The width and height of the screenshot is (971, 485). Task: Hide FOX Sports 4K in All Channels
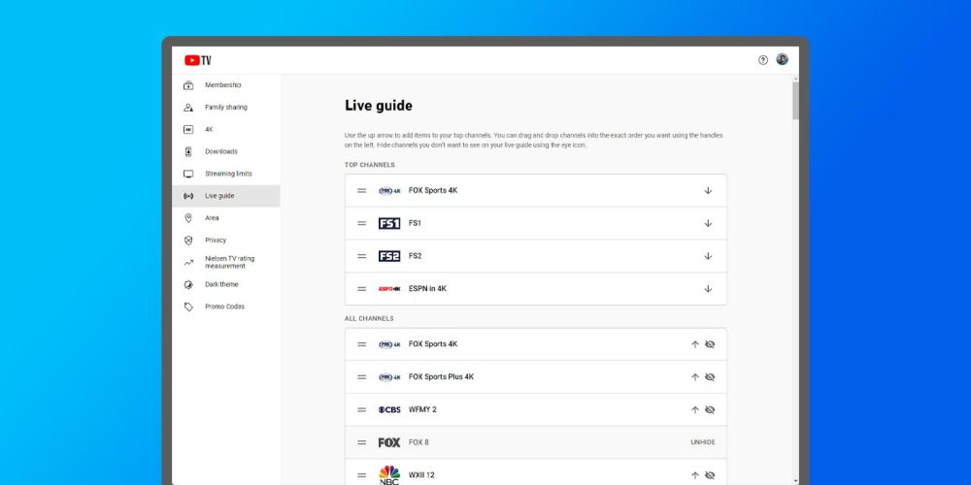(710, 344)
